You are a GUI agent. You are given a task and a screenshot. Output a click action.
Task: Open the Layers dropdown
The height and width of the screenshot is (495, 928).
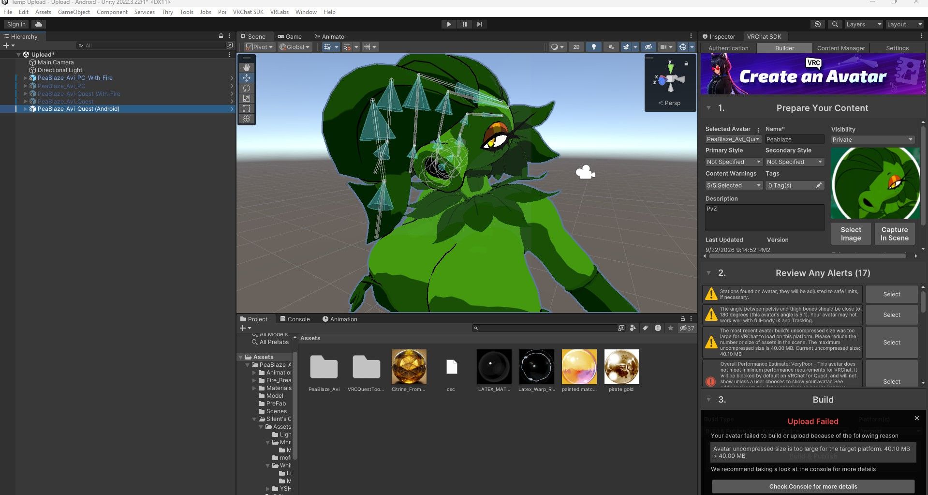tap(863, 24)
